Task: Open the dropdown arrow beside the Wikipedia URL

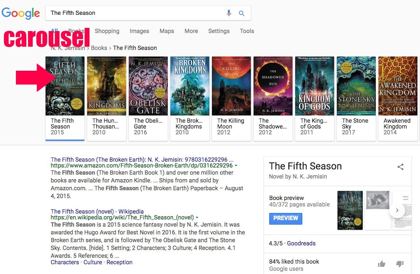Action: [197, 217]
